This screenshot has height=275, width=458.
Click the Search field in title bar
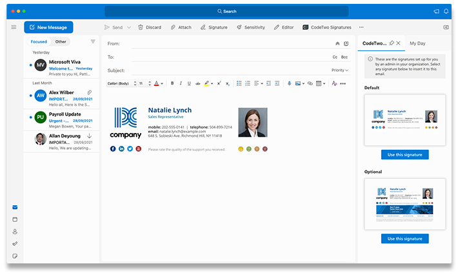pos(226,12)
